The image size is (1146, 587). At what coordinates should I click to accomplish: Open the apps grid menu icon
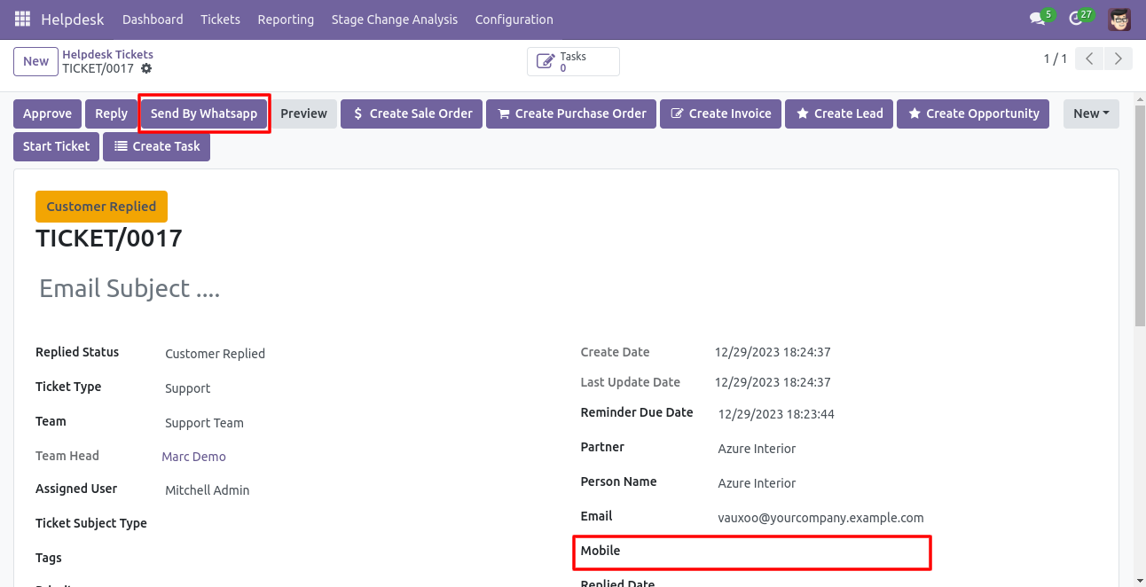point(22,19)
